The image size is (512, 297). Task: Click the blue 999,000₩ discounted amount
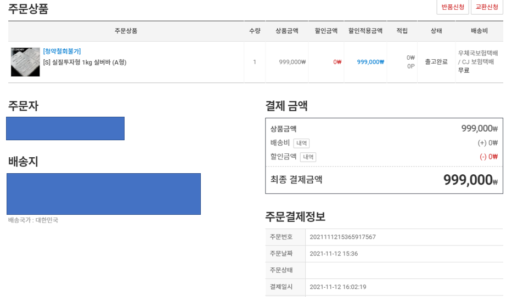click(370, 61)
